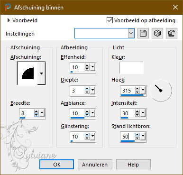The width and height of the screenshot is (183, 175).
Task: Open the Afschuining bevel shape dropdown
Action: (x=41, y=74)
